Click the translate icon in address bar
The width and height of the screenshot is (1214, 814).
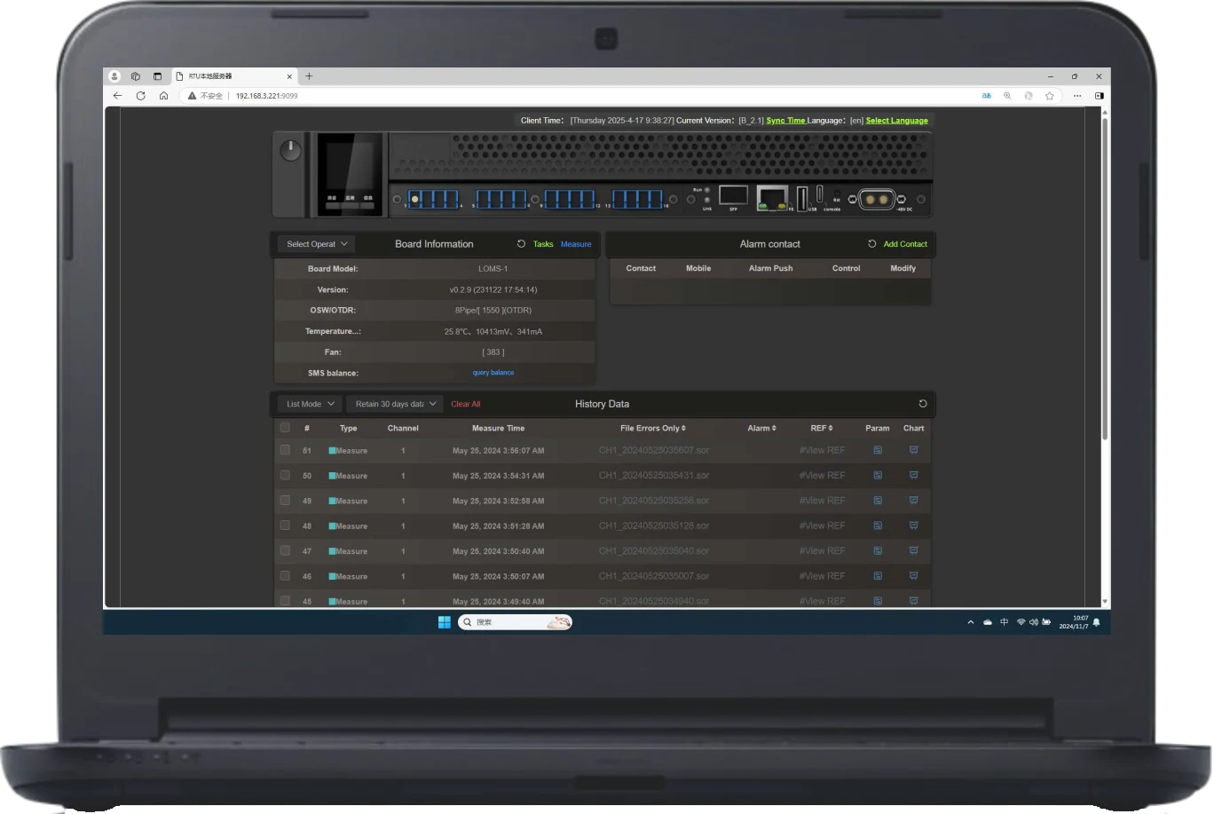(x=986, y=95)
